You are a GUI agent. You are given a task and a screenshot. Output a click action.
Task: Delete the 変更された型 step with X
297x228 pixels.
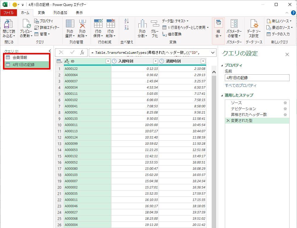(x=228, y=121)
